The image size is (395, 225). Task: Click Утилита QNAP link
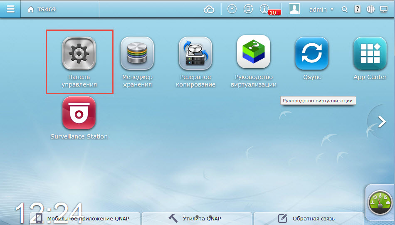point(197,218)
